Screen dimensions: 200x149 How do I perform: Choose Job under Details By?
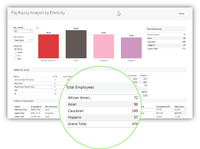[15, 56]
